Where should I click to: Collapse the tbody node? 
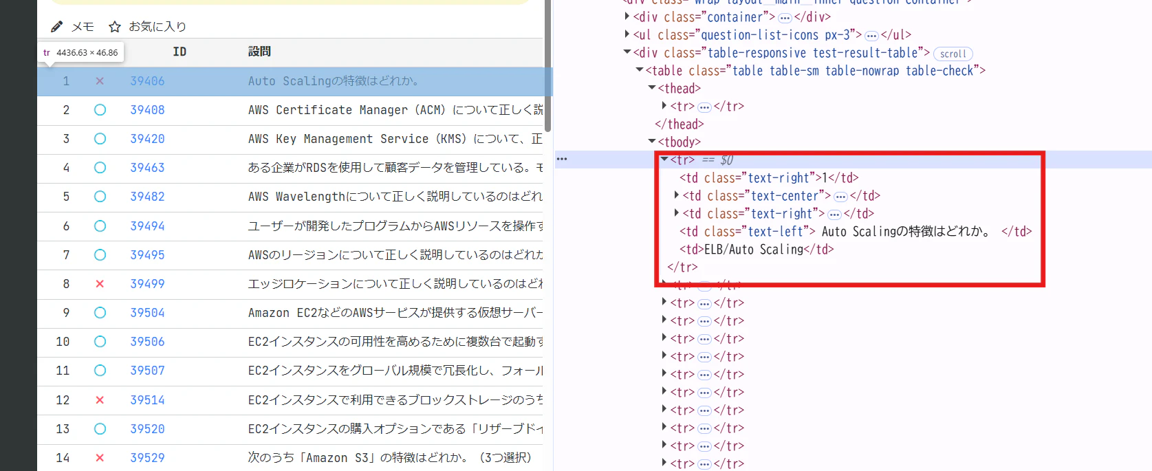pyautogui.click(x=652, y=141)
